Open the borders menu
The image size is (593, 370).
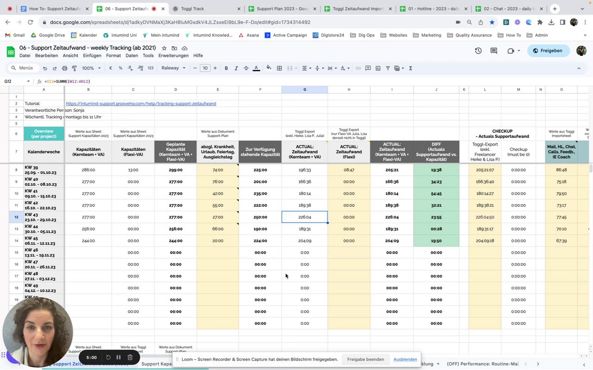point(279,68)
